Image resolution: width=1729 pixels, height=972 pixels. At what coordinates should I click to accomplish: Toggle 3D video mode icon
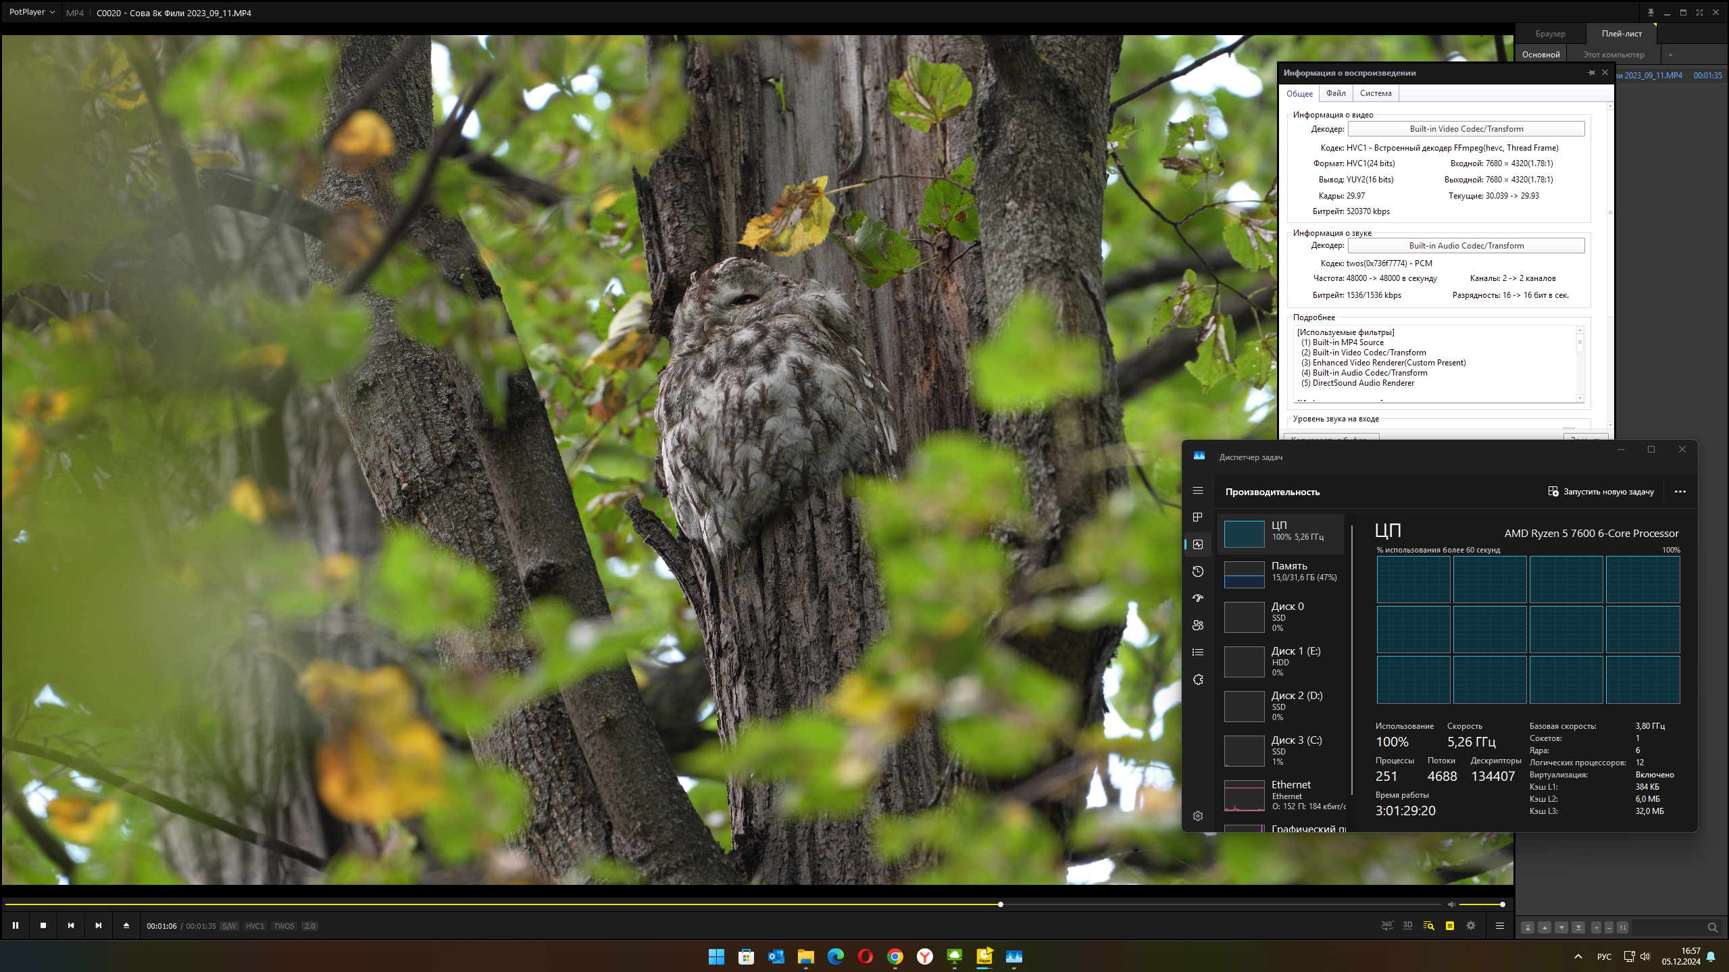pyautogui.click(x=1407, y=925)
